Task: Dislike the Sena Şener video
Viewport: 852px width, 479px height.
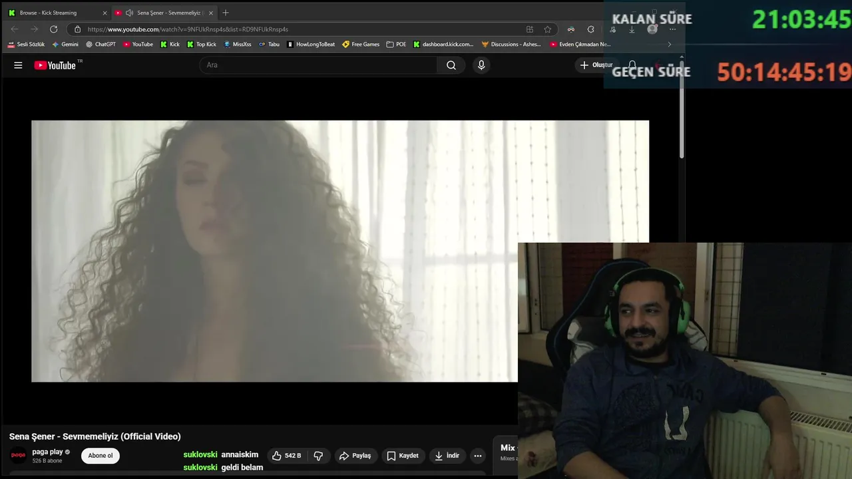Action: [x=318, y=456]
